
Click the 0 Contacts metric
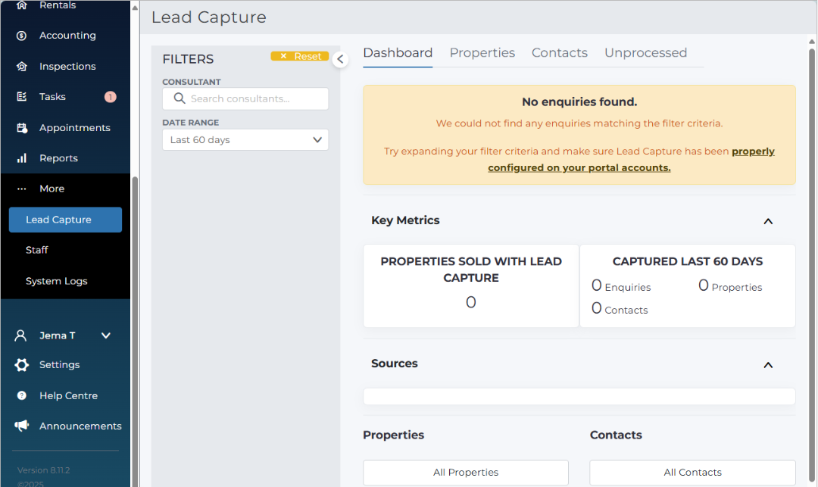pos(620,309)
